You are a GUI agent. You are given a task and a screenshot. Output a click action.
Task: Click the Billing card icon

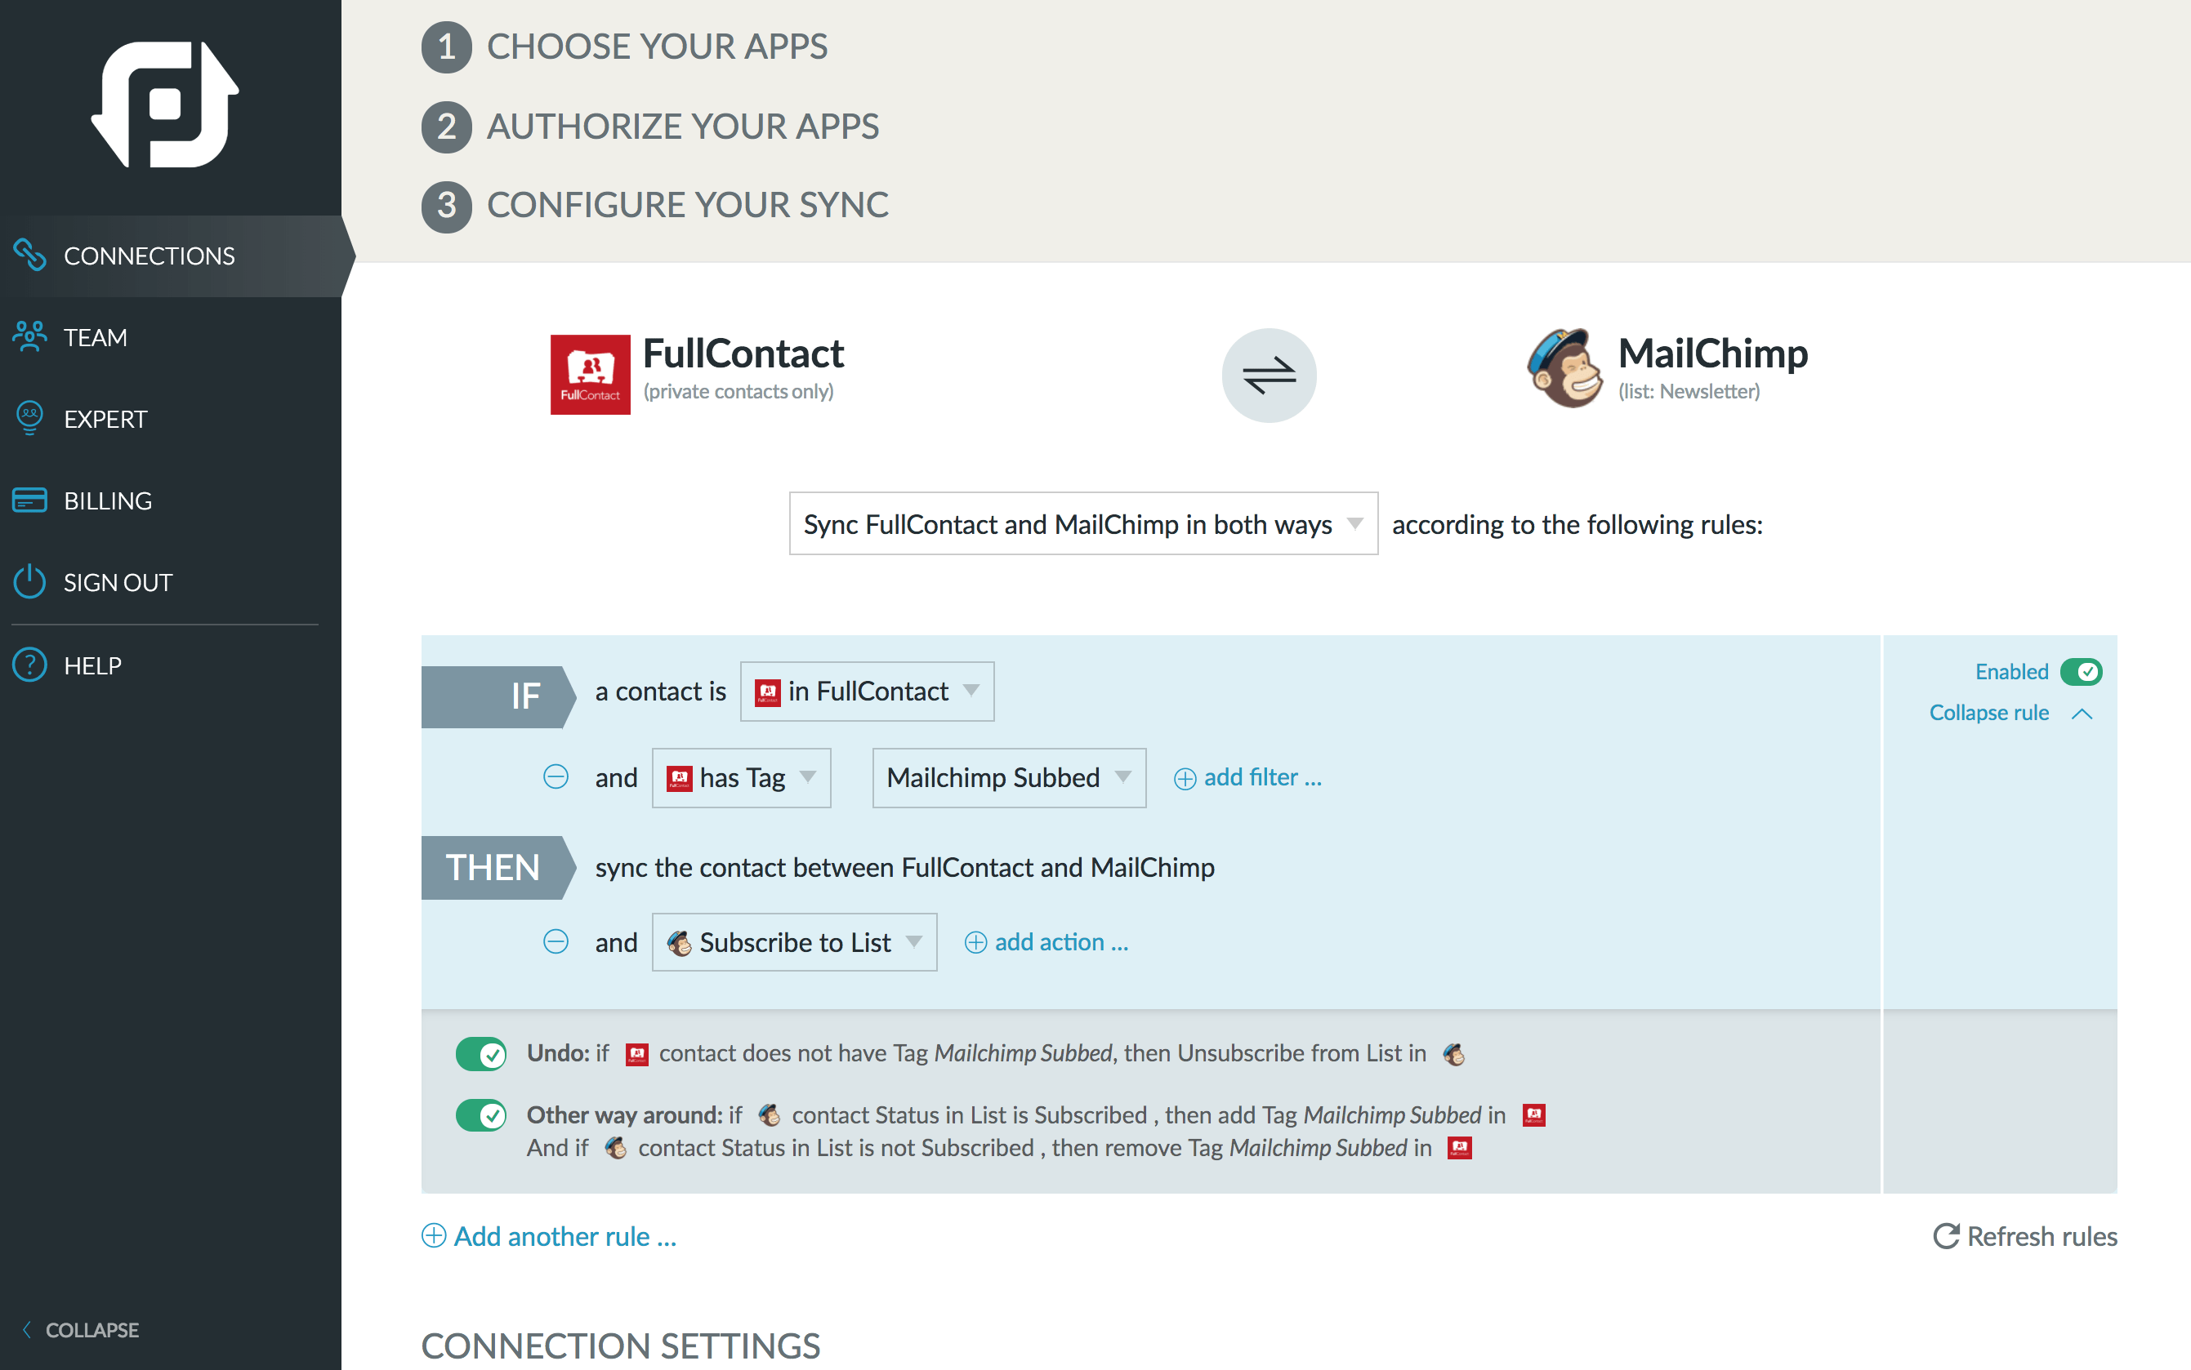tap(30, 500)
